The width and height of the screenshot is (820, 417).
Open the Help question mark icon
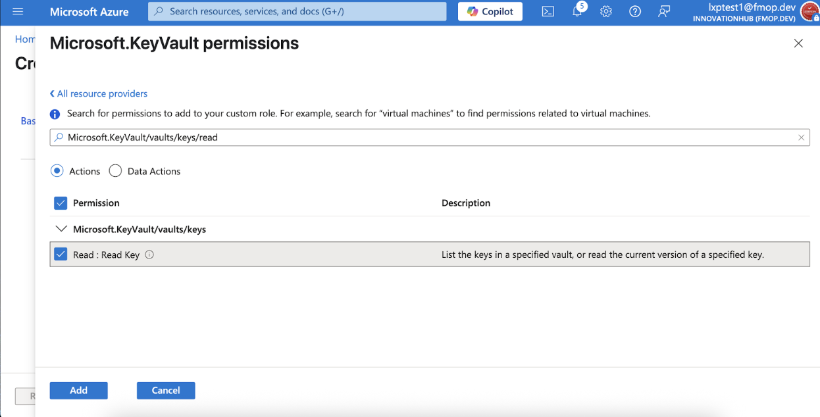pyautogui.click(x=635, y=12)
